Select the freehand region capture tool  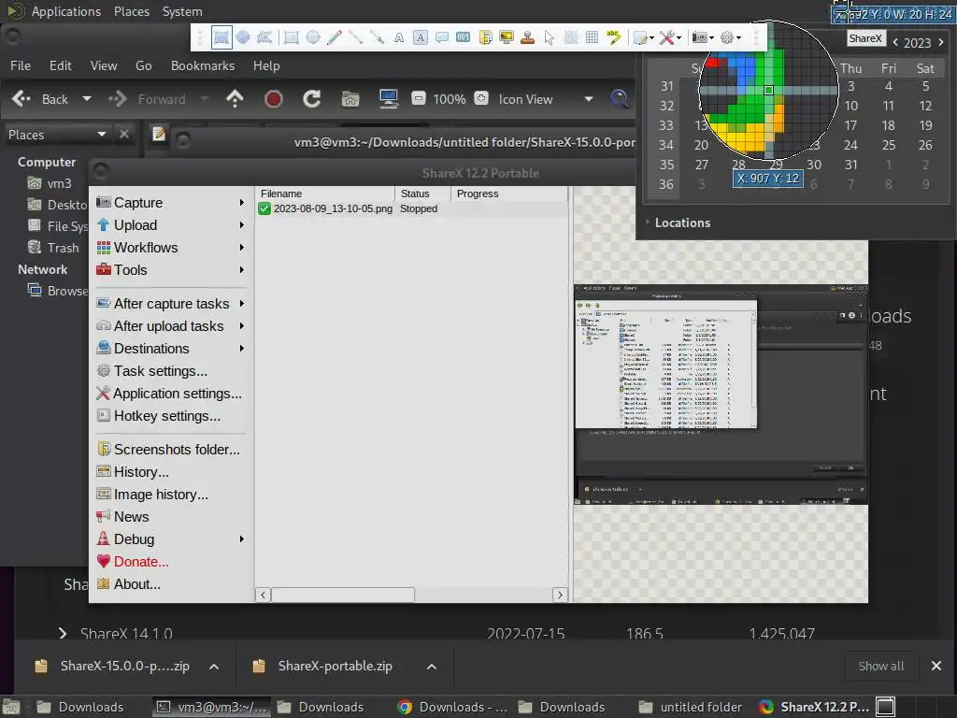(x=264, y=37)
